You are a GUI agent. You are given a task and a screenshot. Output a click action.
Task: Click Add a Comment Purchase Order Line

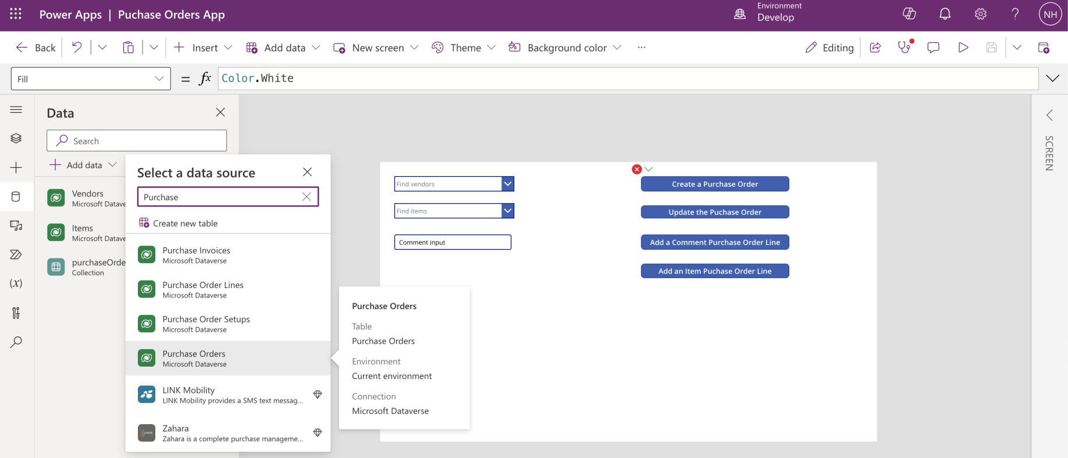click(x=715, y=242)
